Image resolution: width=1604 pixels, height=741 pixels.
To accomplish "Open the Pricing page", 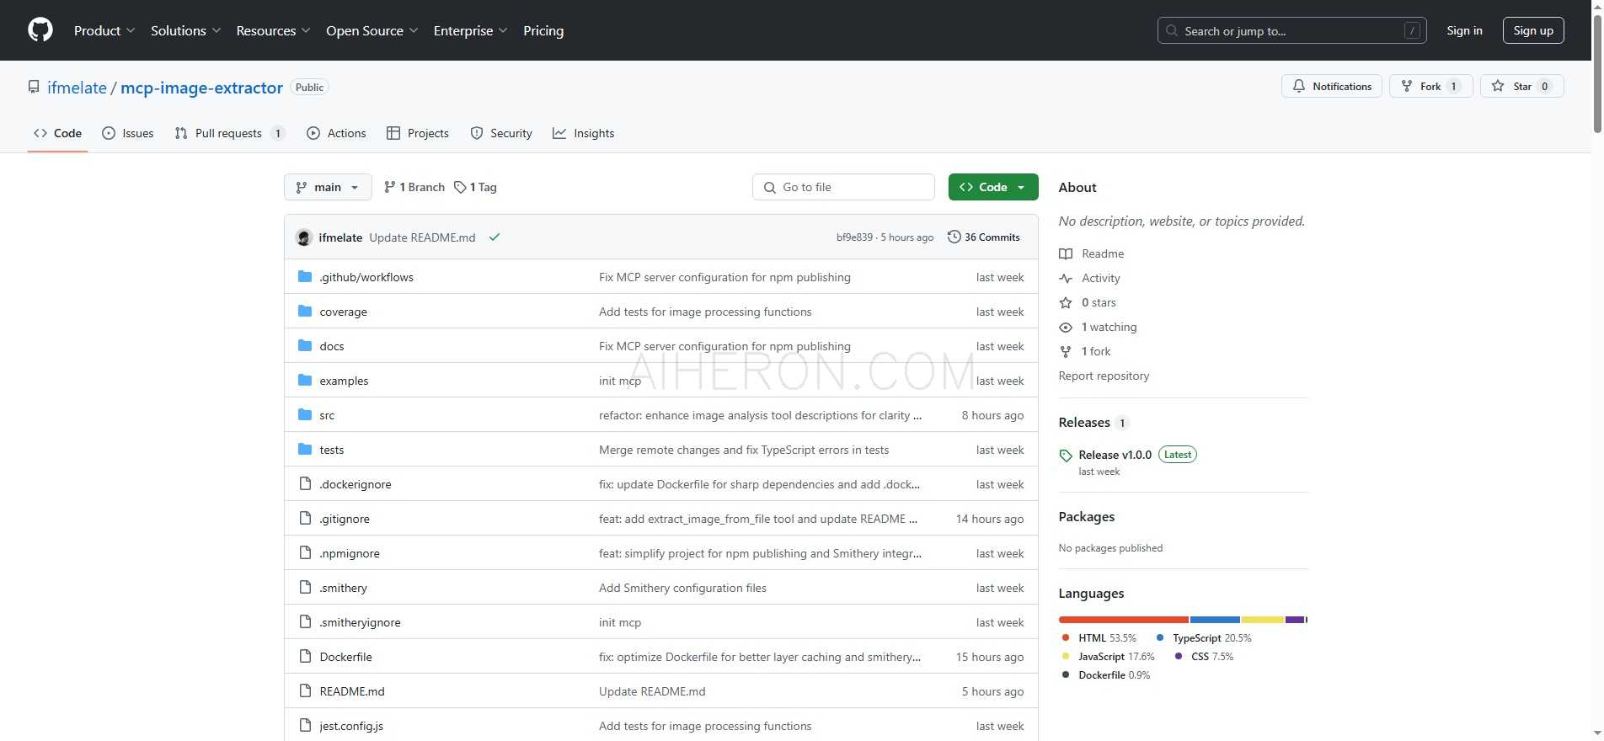I will point(543,30).
